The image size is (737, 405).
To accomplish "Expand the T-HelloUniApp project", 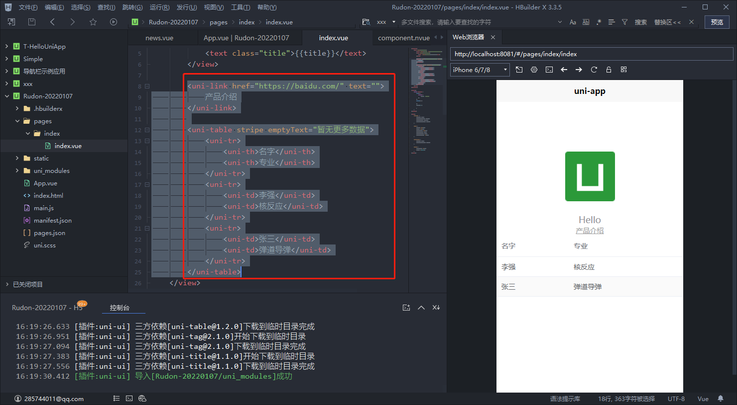I will click(6, 46).
